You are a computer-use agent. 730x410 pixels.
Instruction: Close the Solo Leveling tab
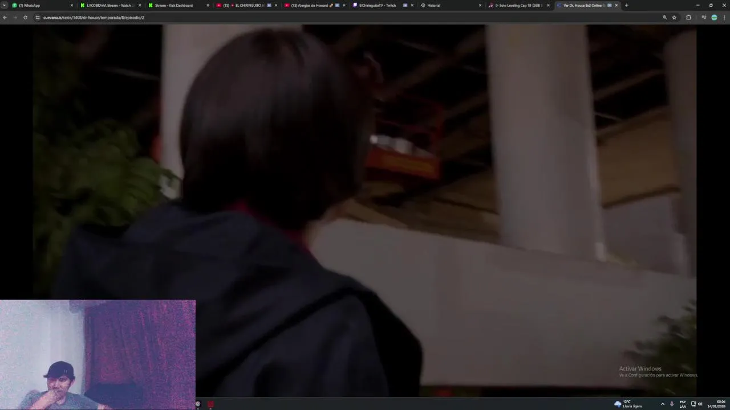click(x=548, y=5)
